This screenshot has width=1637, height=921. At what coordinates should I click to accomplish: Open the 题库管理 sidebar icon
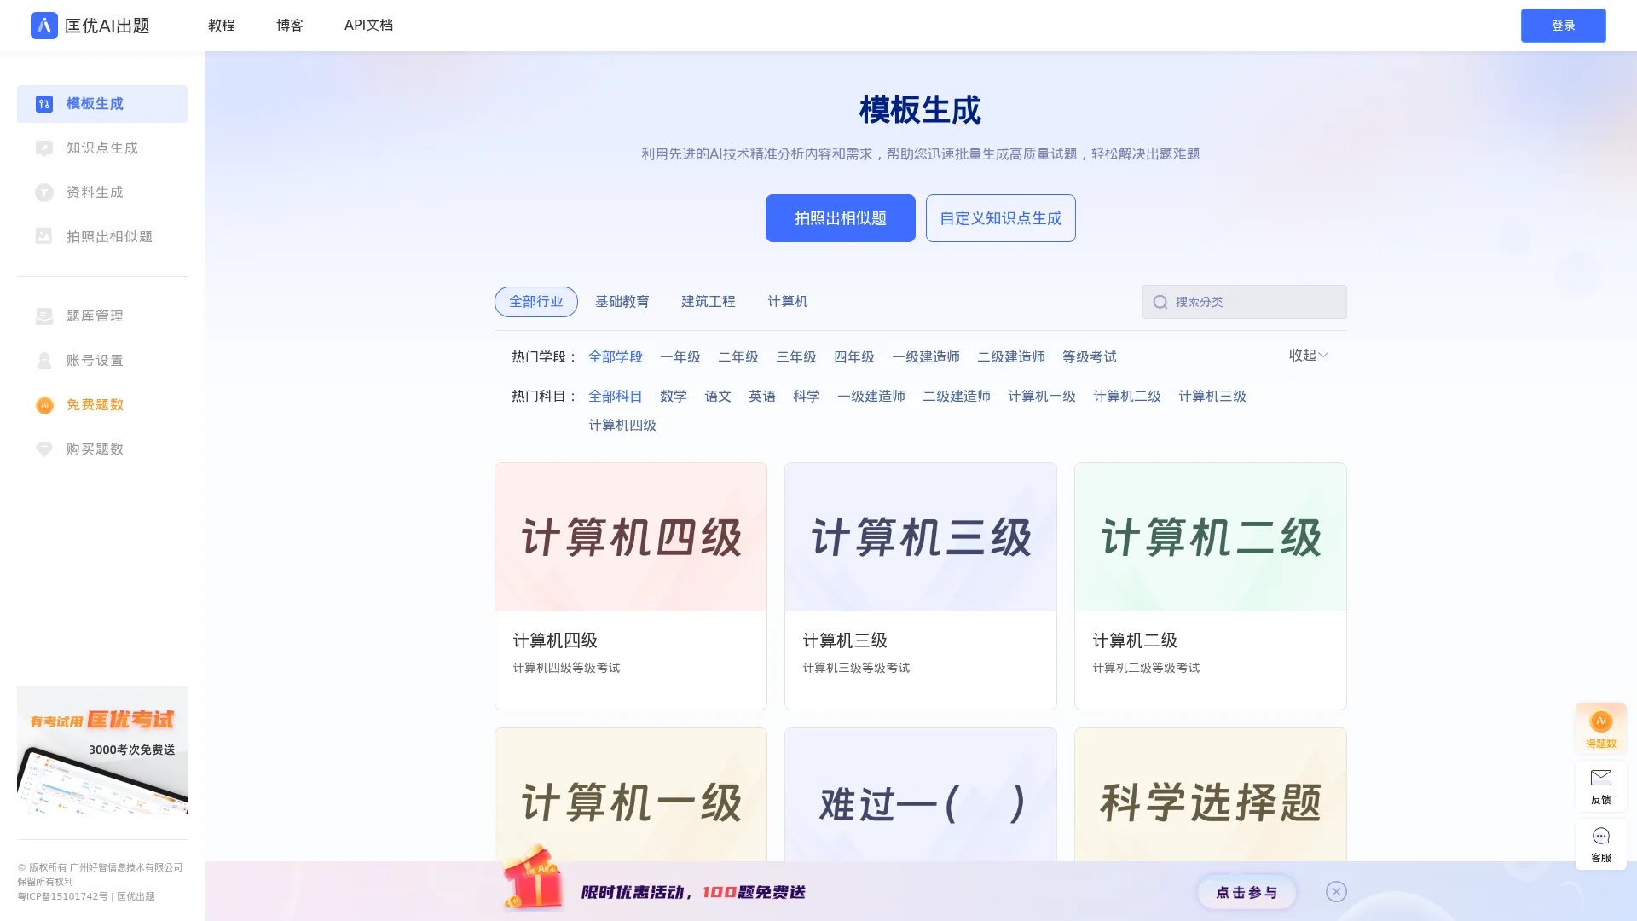(44, 316)
